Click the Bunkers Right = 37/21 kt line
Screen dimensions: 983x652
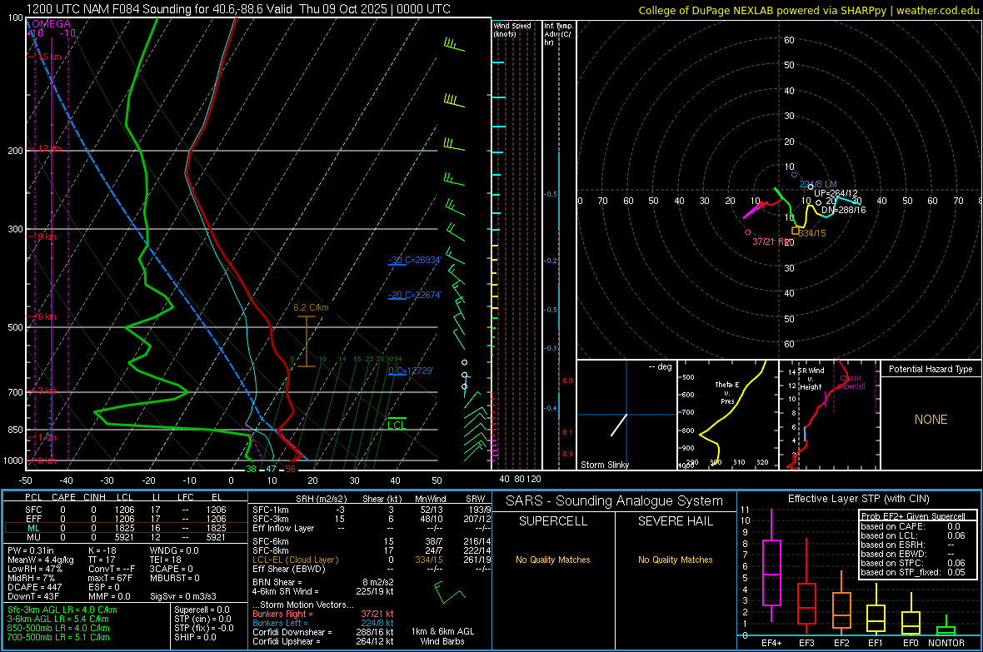(x=323, y=614)
